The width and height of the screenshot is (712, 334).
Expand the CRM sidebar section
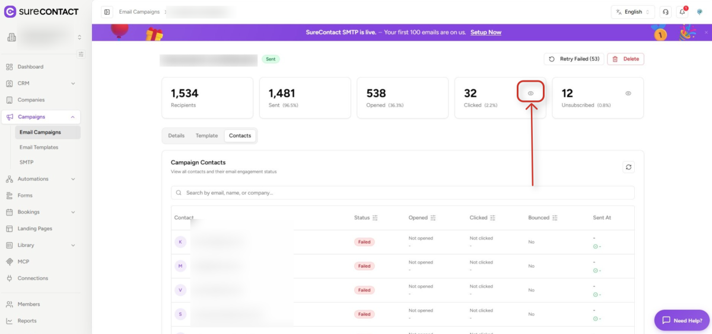(73, 83)
